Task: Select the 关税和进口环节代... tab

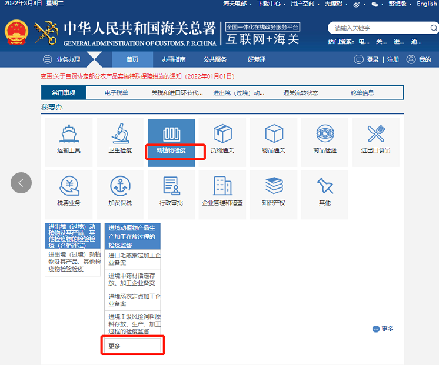Action: (177, 93)
